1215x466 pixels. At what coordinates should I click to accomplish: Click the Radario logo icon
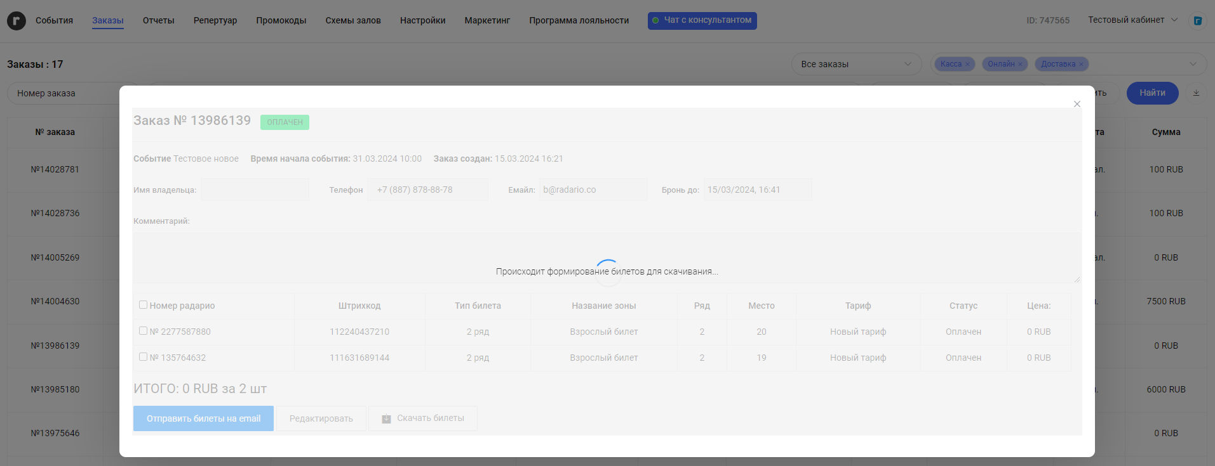click(x=17, y=21)
